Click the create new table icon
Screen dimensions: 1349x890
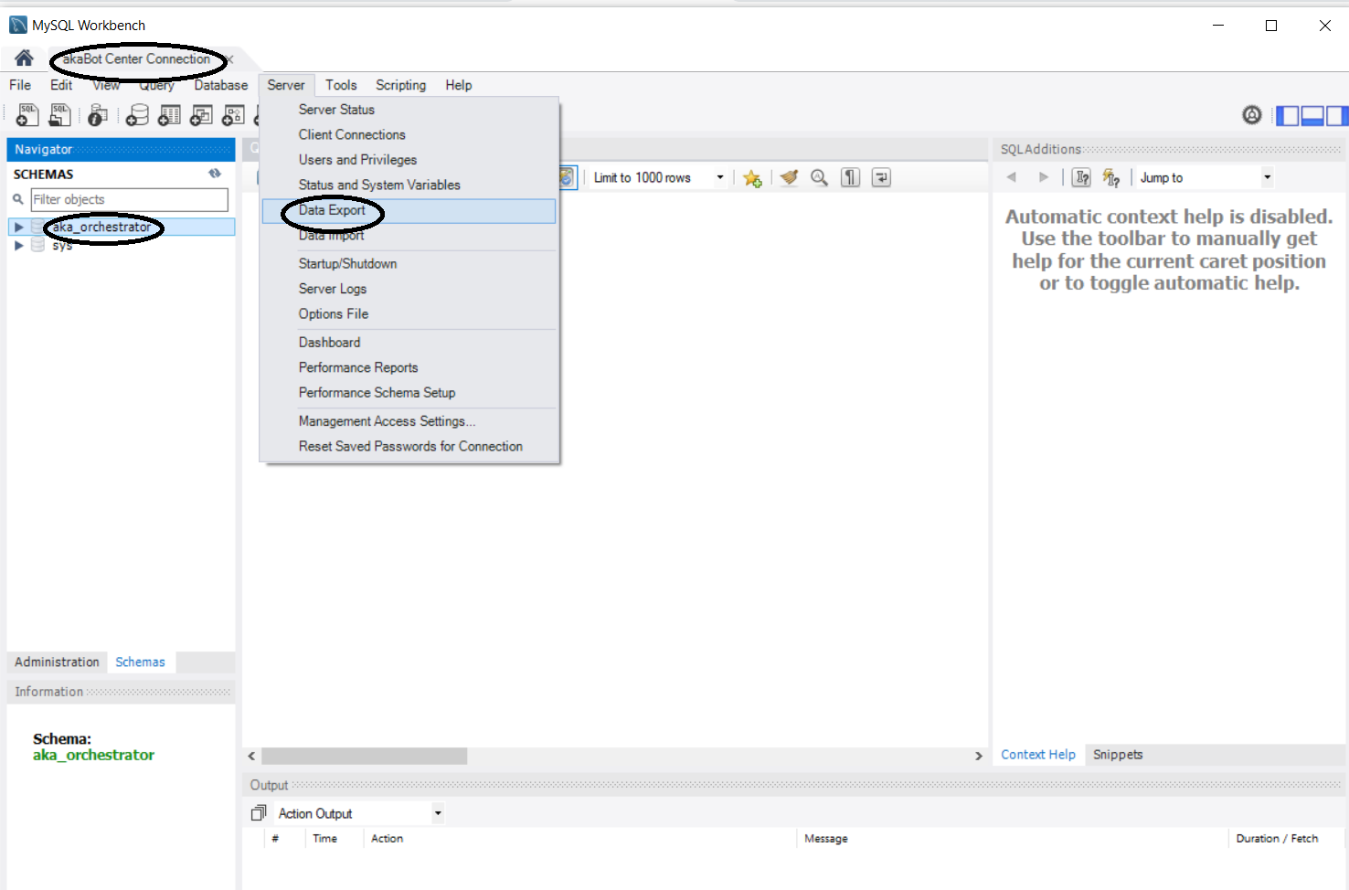(169, 115)
